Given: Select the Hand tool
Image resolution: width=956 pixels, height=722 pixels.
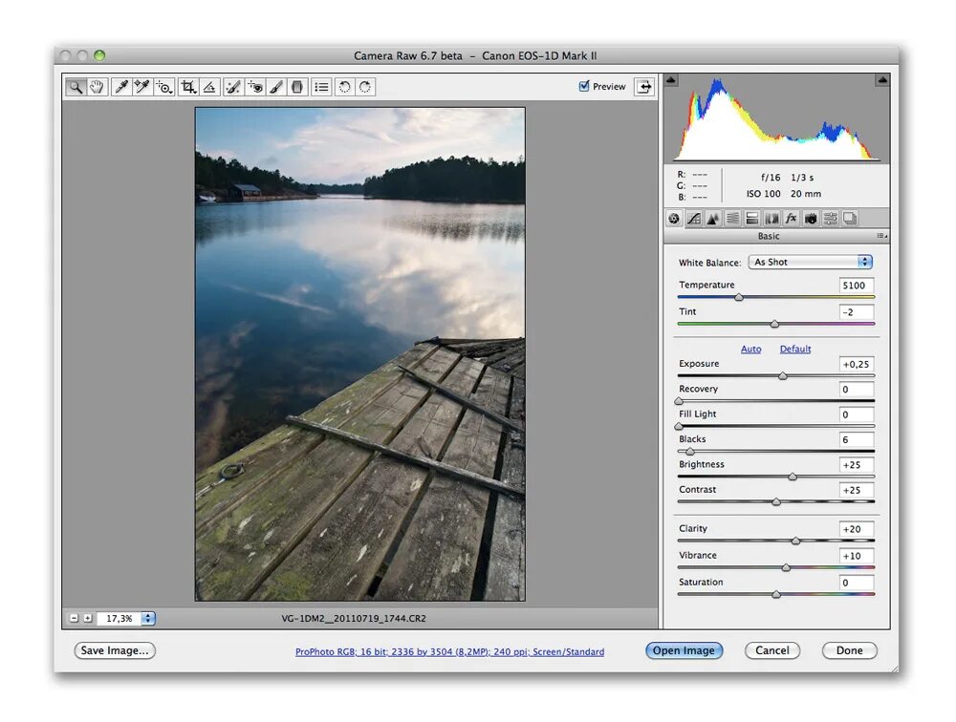Looking at the screenshot, I should pos(97,87).
